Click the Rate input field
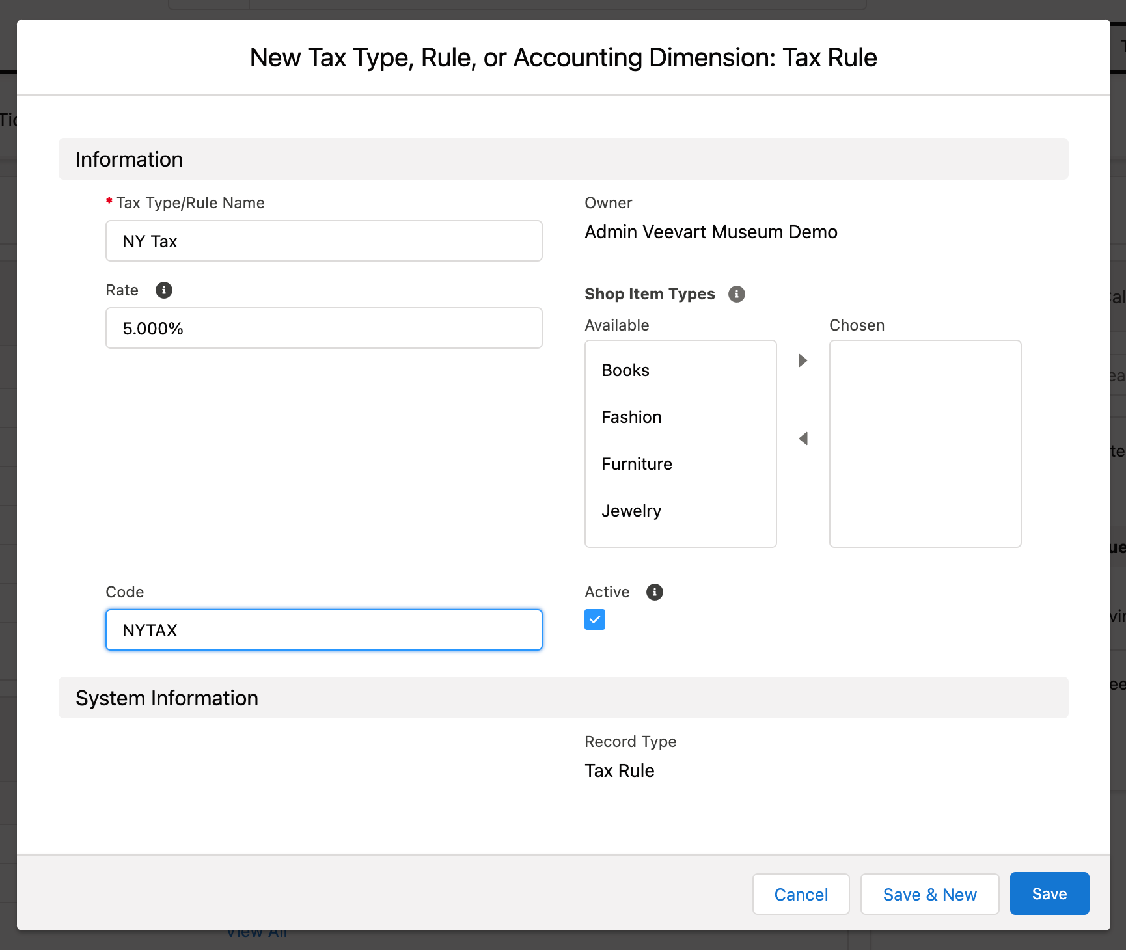This screenshot has width=1126, height=950. pyautogui.click(x=323, y=328)
